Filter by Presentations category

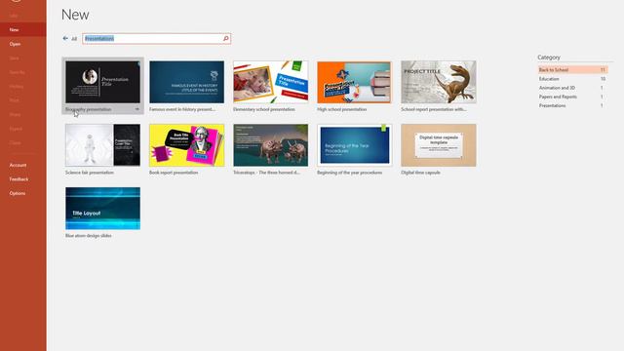click(572, 106)
